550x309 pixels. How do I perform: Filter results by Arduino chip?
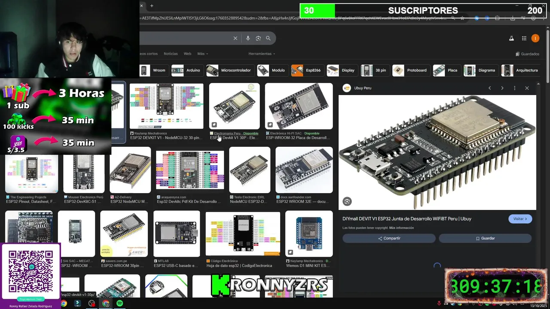(187, 70)
